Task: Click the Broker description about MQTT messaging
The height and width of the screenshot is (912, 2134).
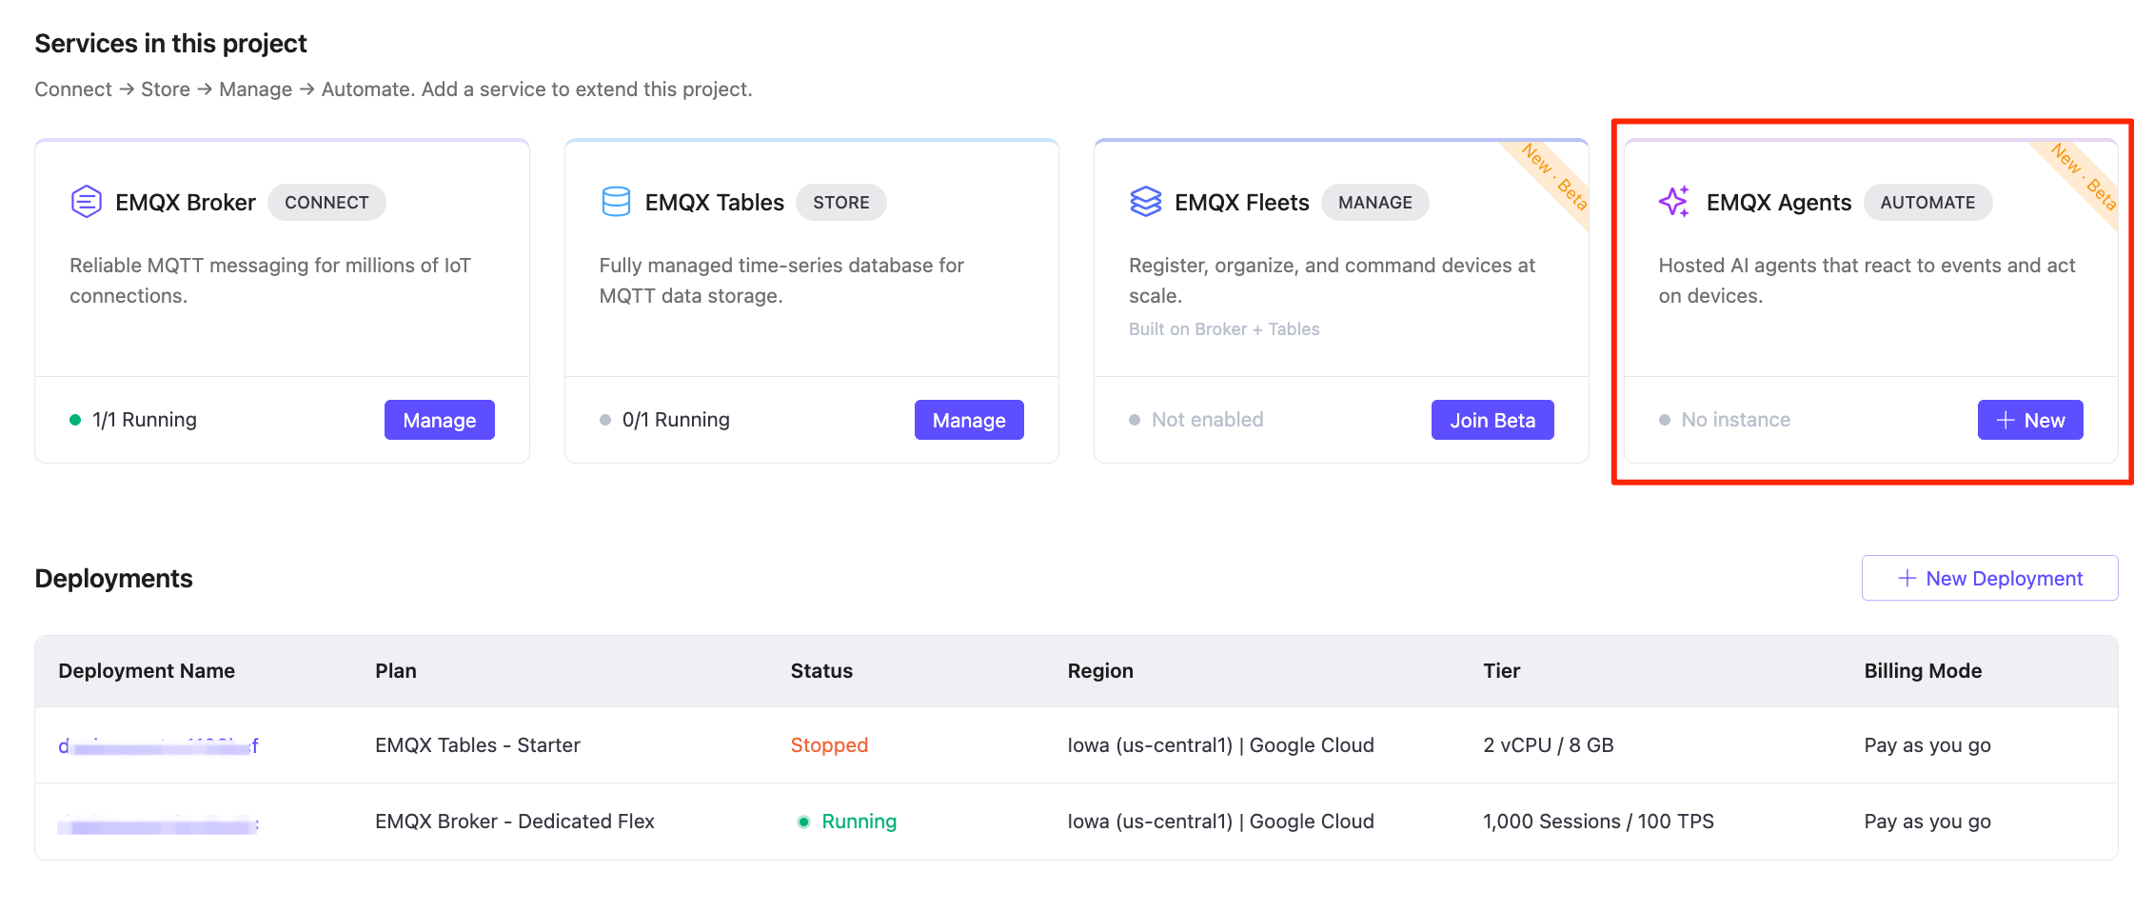Action: point(270,281)
